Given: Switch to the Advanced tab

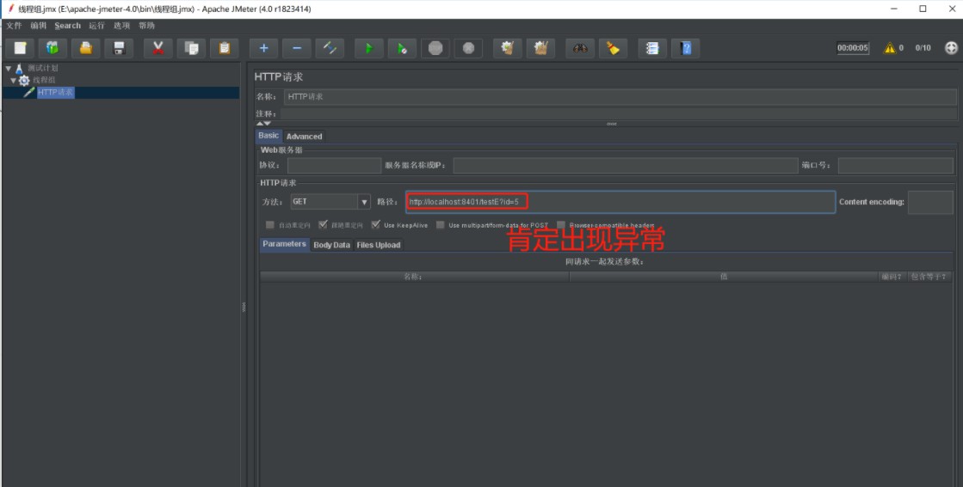Looking at the screenshot, I should tap(304, 137).
